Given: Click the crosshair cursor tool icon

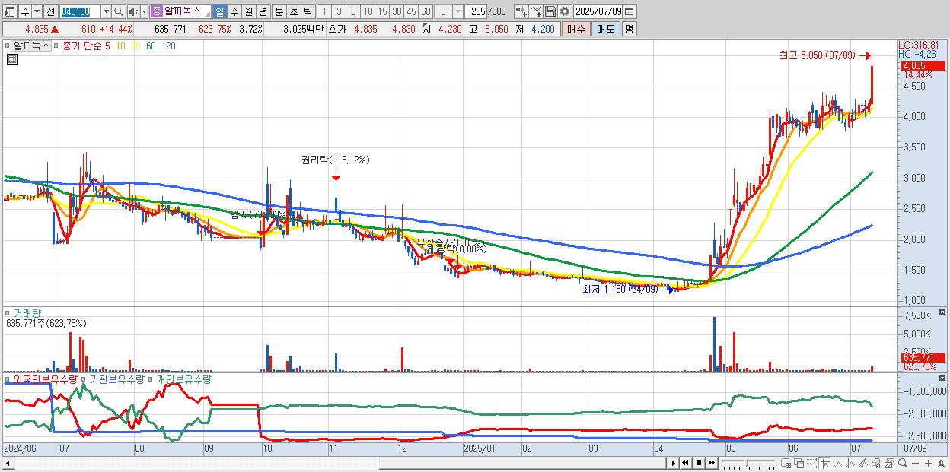Looking at the screenshot, I should point(825,463).
